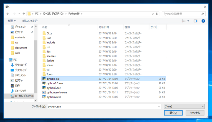The image size is (212, 122).
Task: Open the recent locations dropdown arrow
Action: point(19,14)
